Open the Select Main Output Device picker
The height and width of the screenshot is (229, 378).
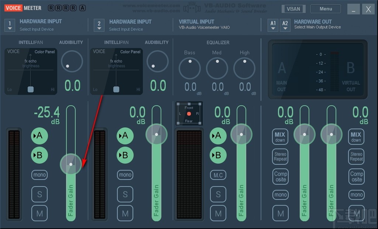[318, 28]
